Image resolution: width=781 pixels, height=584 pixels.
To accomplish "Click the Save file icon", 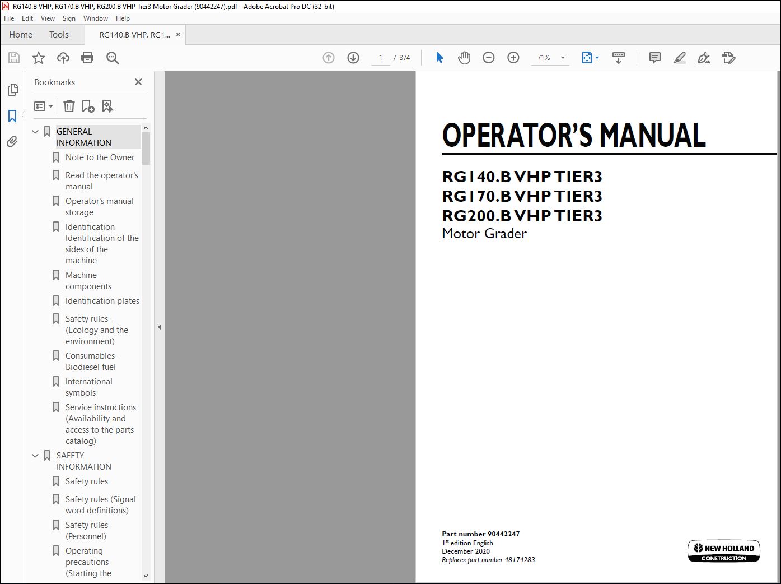I will 14,58.
